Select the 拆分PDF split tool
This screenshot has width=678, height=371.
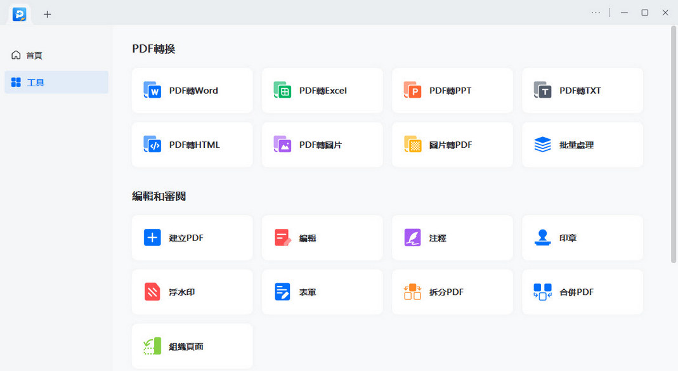(452, 292)
